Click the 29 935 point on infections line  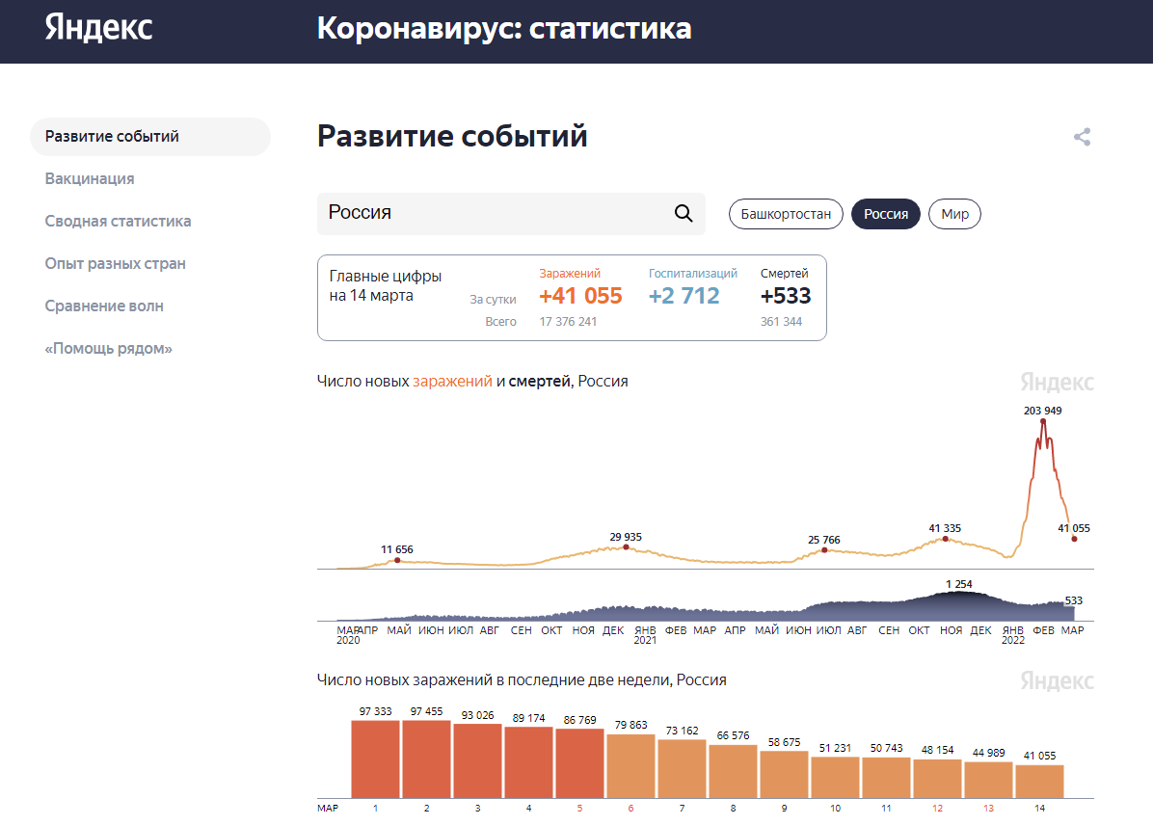coord(626,547)
